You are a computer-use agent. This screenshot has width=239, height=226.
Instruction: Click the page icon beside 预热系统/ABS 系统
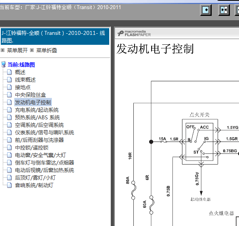[9, 117]
